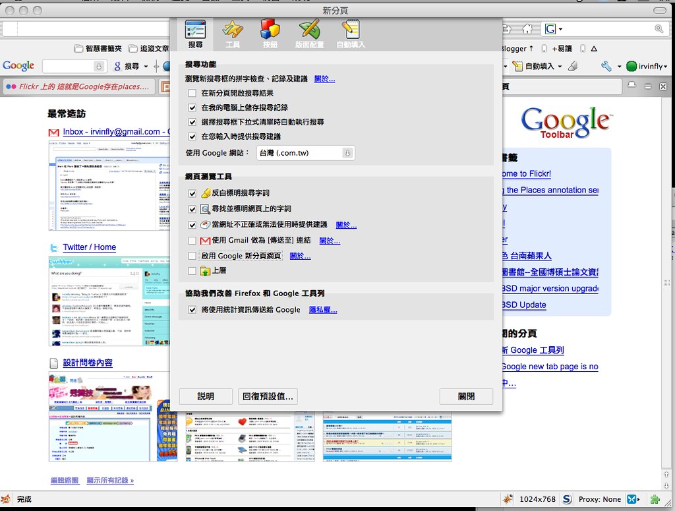Pin the sidebar using the pushpin icon
The height and width of the screenshot is (511, 675).
click(631, 86)
